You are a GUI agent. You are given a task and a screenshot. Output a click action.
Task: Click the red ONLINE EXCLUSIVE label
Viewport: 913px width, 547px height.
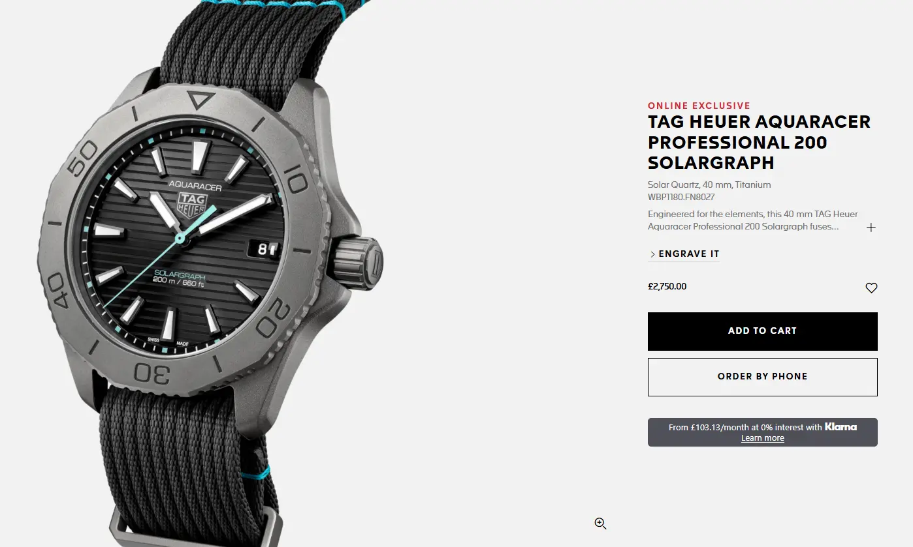699,106
